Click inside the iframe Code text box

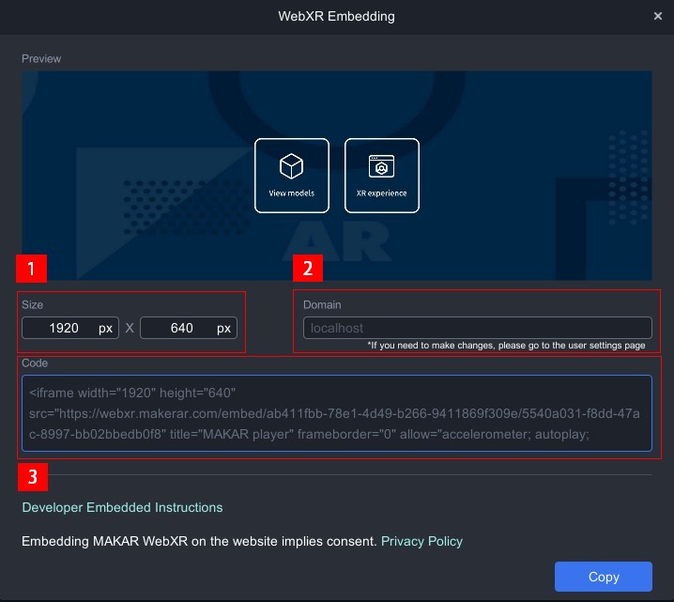tap(336, 413)
